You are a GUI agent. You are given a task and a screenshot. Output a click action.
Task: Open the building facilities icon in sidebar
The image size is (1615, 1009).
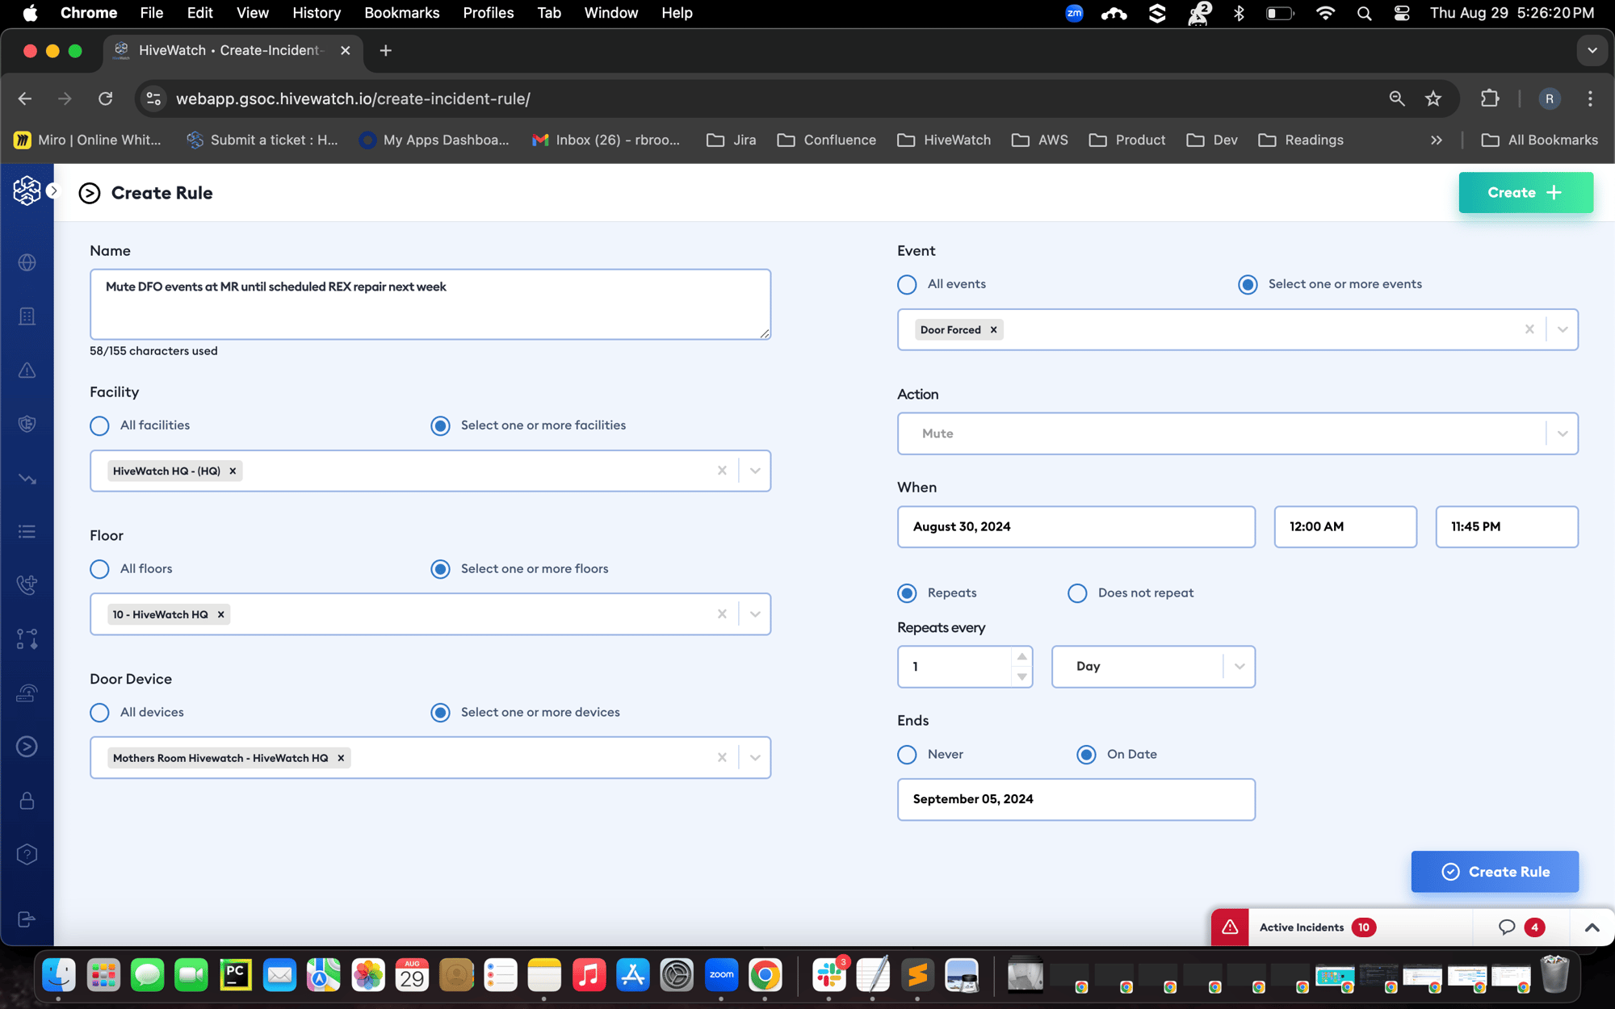[x=27, y=316]
